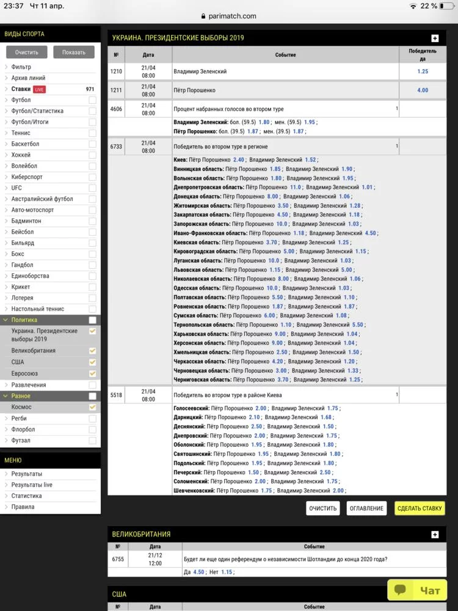
Task: Select Австралийский футбол in sidebar
Action: [42, 199]
